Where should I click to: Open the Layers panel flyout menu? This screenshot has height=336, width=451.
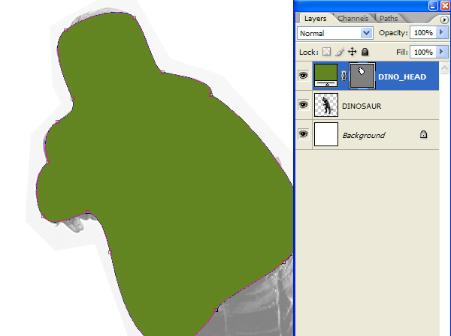[x=444, y=19]
